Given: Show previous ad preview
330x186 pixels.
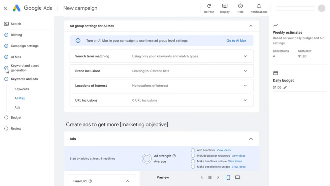Looking at the screenshot, I should [x=202, y=177].
